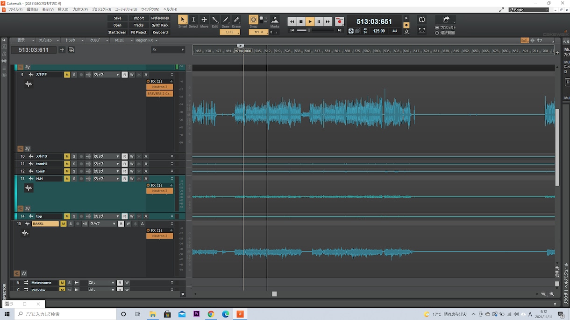Screen dimensions: 570x320
Task: Select the Smart tool
Action: tap(183, 20)
